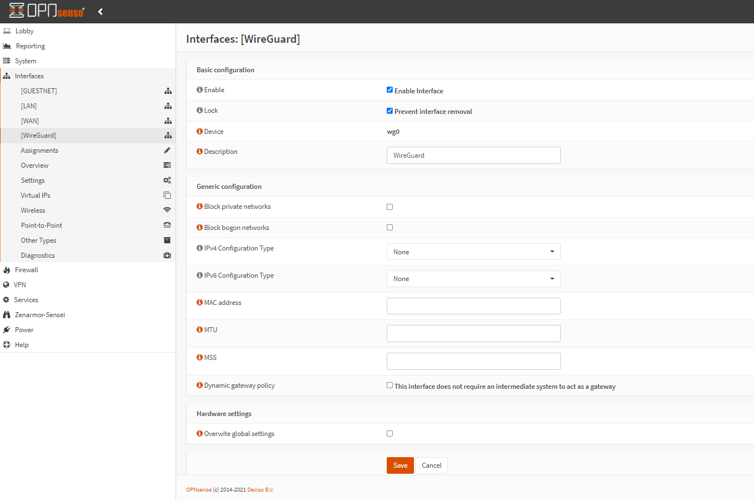Open the Diagnostics icon in the sidebar

coord(167,255)
